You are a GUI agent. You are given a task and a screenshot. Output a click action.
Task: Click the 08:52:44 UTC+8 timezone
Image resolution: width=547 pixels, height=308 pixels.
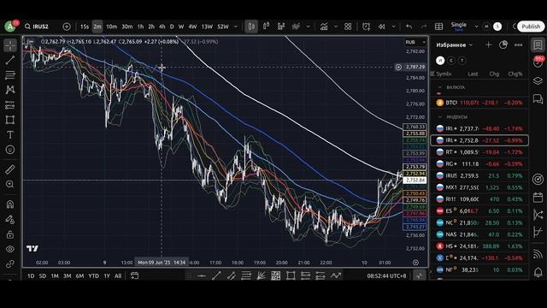pyautogui.click(x=386, y=275)
